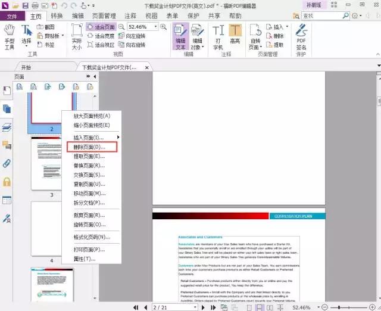Toggle single page view in status bar

click(249, 307)
